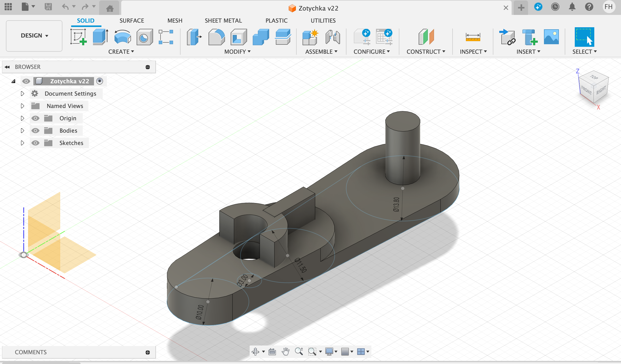Open the MODIFY dropdown menu
The width and height of the screenshot is (621, 364).
(x=237, y=52)
